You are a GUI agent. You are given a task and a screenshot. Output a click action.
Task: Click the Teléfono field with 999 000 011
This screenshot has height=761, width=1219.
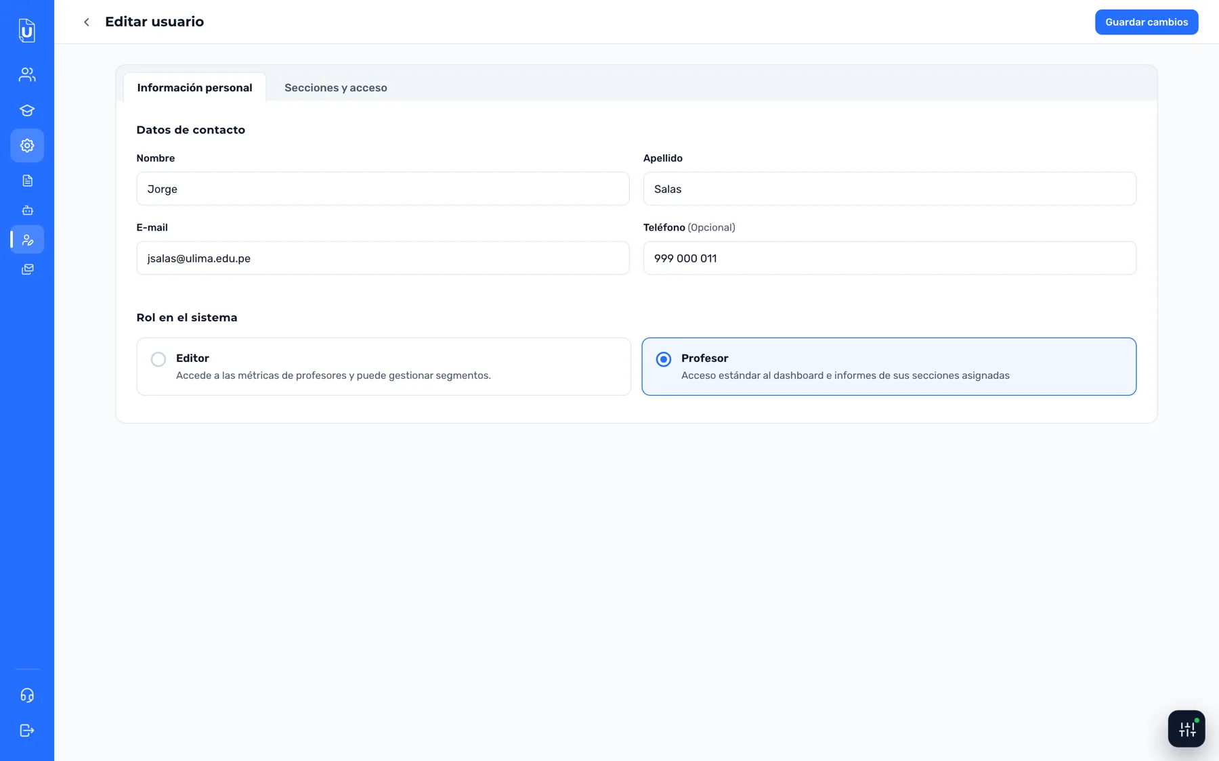click(x=890, y=258)
